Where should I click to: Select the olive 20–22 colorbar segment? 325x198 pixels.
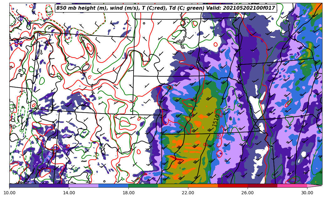[173, 185]
